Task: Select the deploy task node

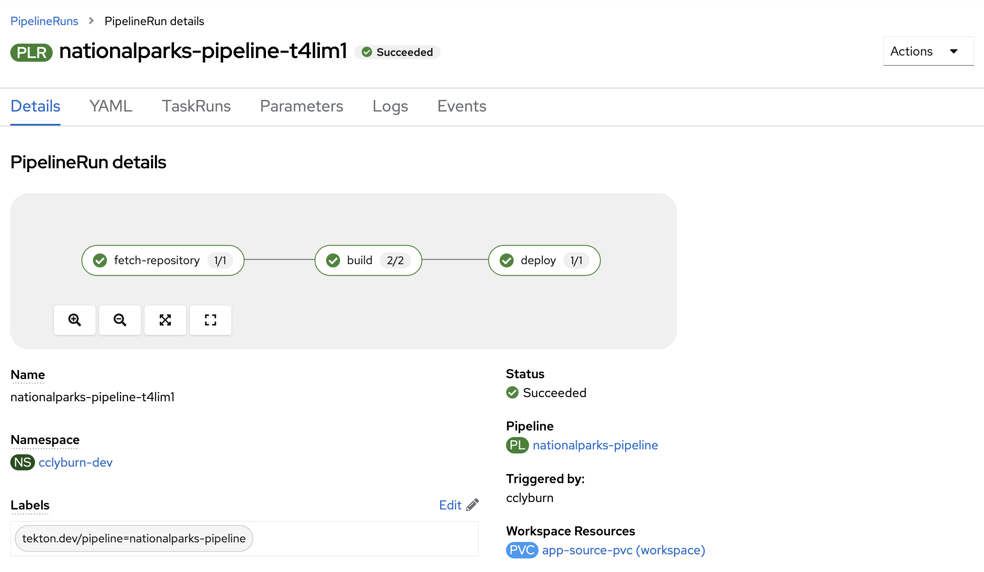Action: click(544, 260)
